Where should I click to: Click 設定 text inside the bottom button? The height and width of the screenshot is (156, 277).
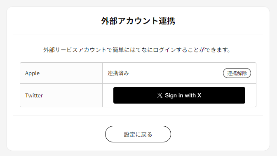pos(129,135)
